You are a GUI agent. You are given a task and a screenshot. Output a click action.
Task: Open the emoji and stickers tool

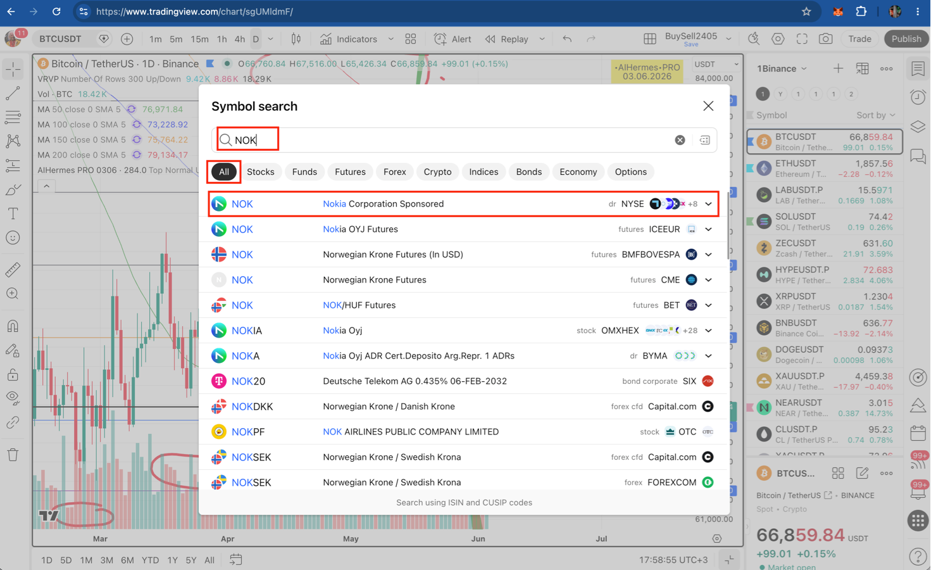click(x=13, y=238)
